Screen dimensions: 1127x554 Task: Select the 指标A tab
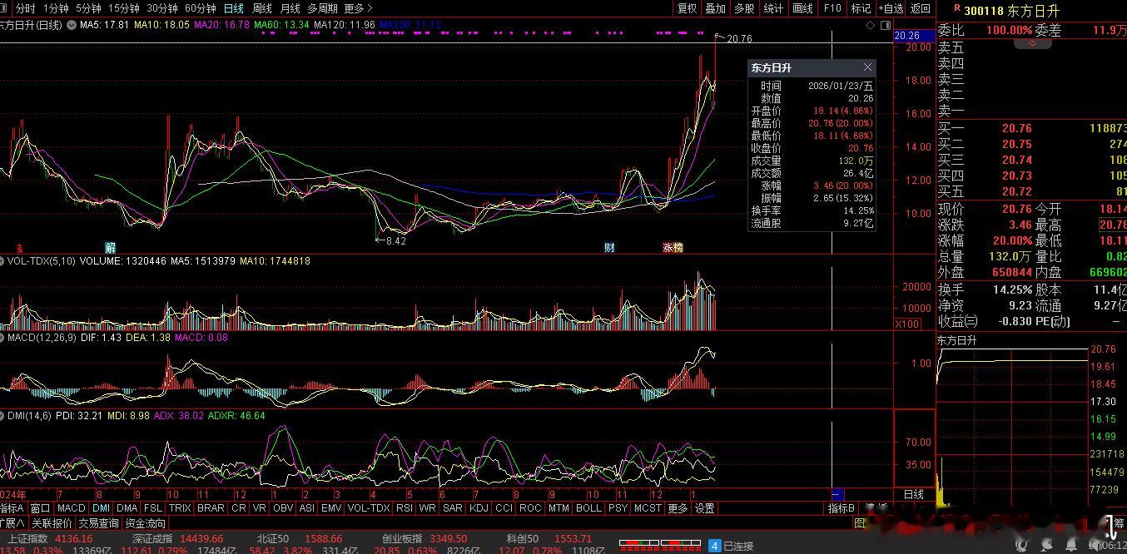click(12, 508)
